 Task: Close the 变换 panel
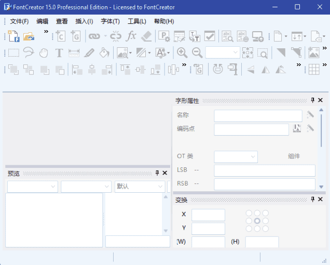320,199
